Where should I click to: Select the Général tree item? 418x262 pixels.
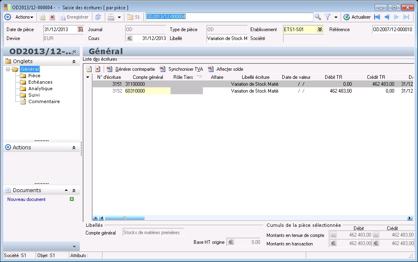30,69
